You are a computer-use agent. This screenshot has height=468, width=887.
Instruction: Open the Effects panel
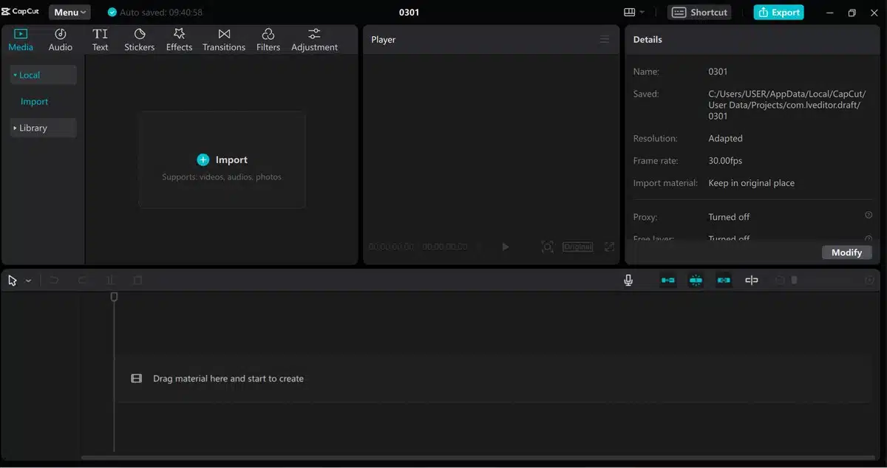tap(179, 40)
